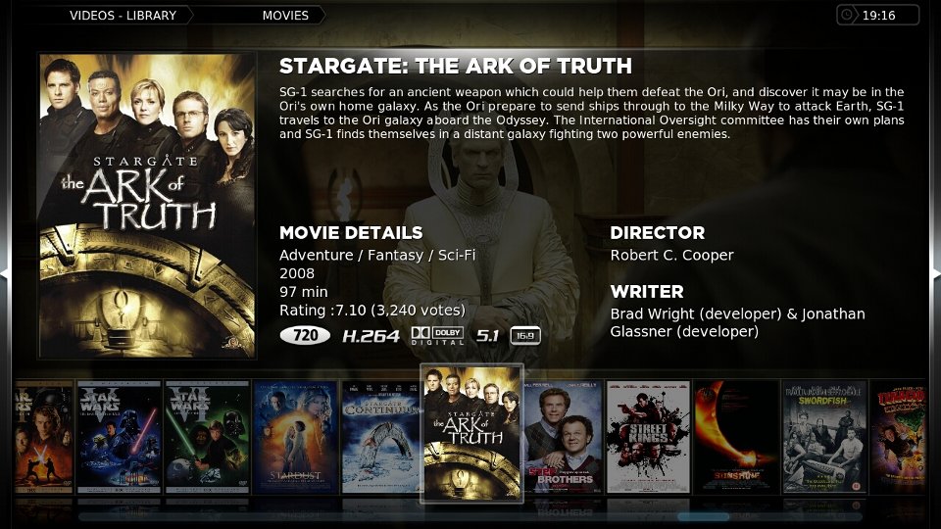Pick the Sunshine movie poster

(x=736, y=437)
